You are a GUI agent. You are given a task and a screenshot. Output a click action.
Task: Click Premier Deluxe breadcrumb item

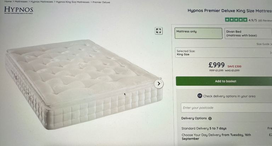pos(101,2)
